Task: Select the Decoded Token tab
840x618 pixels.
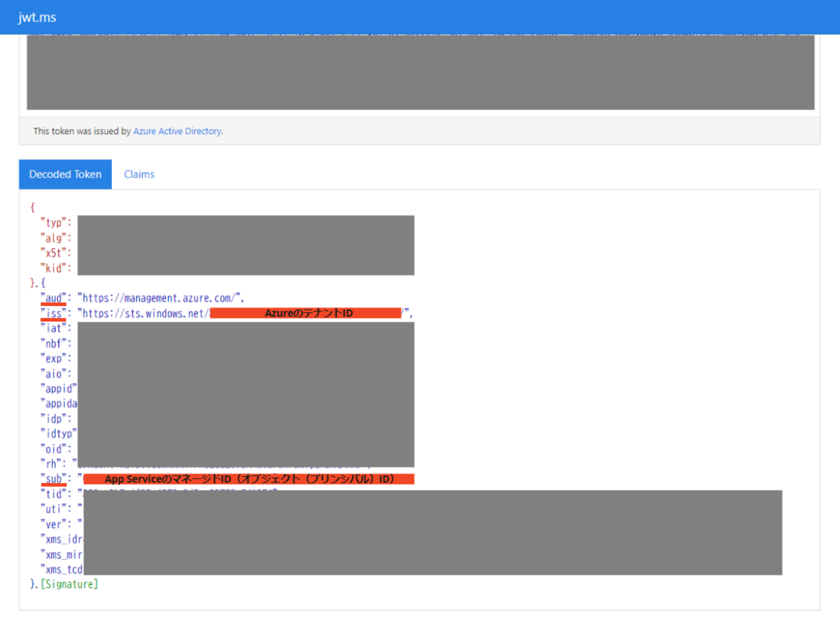Action: coord(65,174)
